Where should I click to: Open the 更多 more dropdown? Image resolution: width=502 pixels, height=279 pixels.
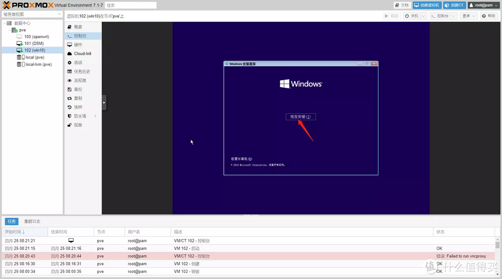[x=469, y=16]
